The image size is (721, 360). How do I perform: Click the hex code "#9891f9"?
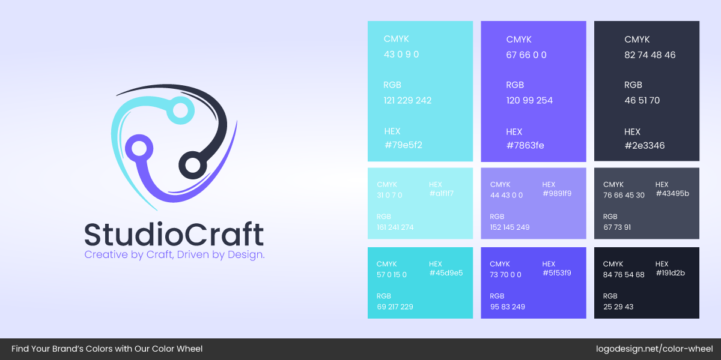click(x=556, y=193)
